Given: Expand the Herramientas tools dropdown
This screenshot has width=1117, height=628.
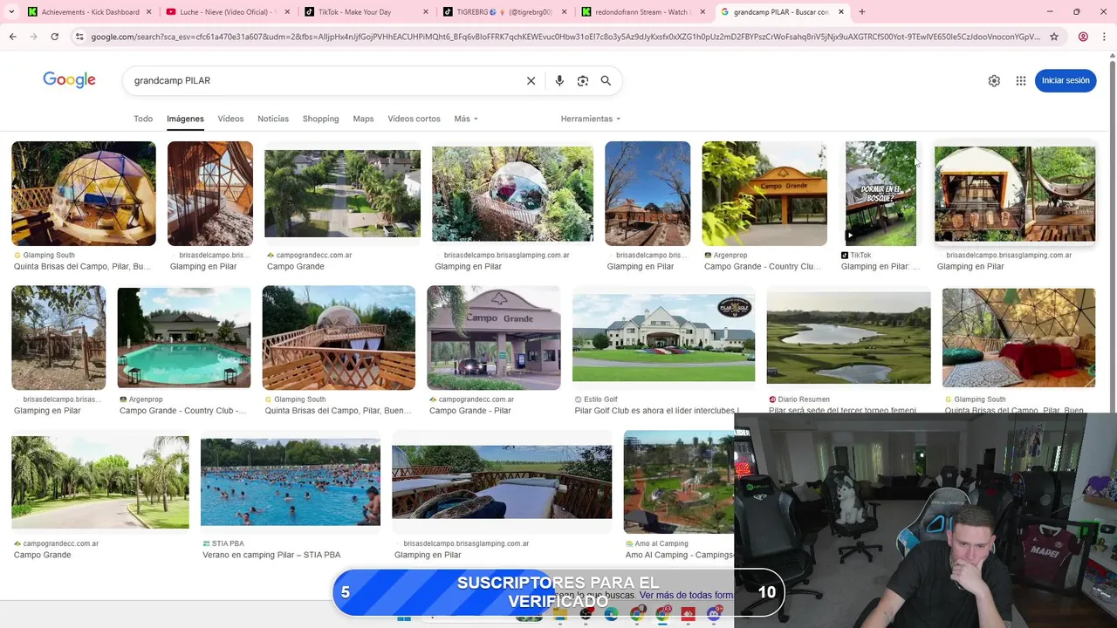Looking at the screenshot, I should point(591,119).
